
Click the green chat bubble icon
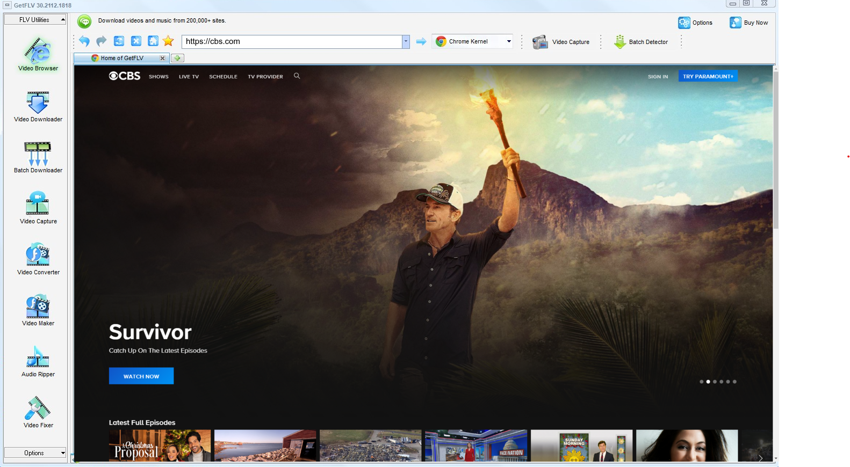pos(84,21)
